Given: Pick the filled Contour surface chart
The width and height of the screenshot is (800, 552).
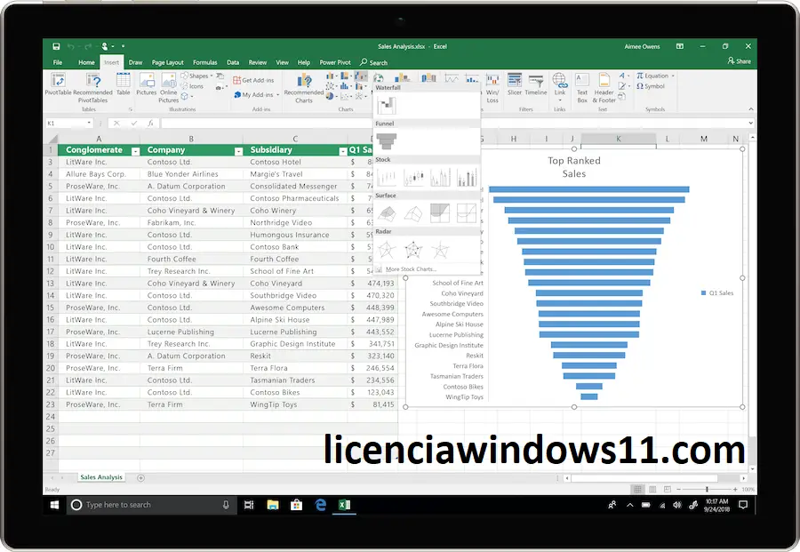Looking at the screenshot, I should coord(440,213).
